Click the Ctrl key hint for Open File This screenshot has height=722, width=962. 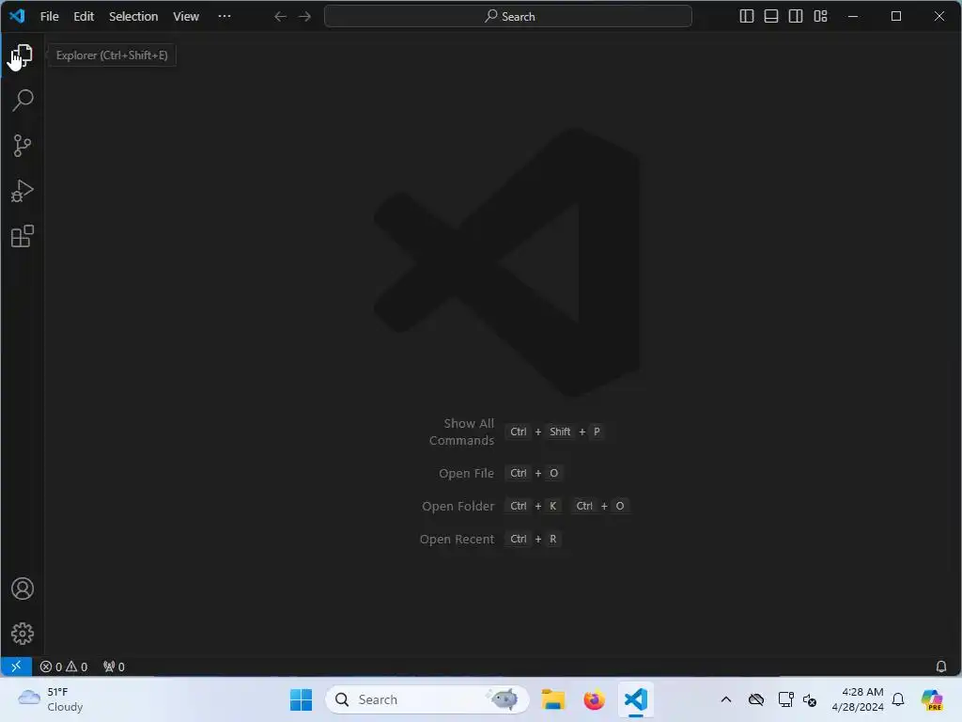(x=519, y=474)
